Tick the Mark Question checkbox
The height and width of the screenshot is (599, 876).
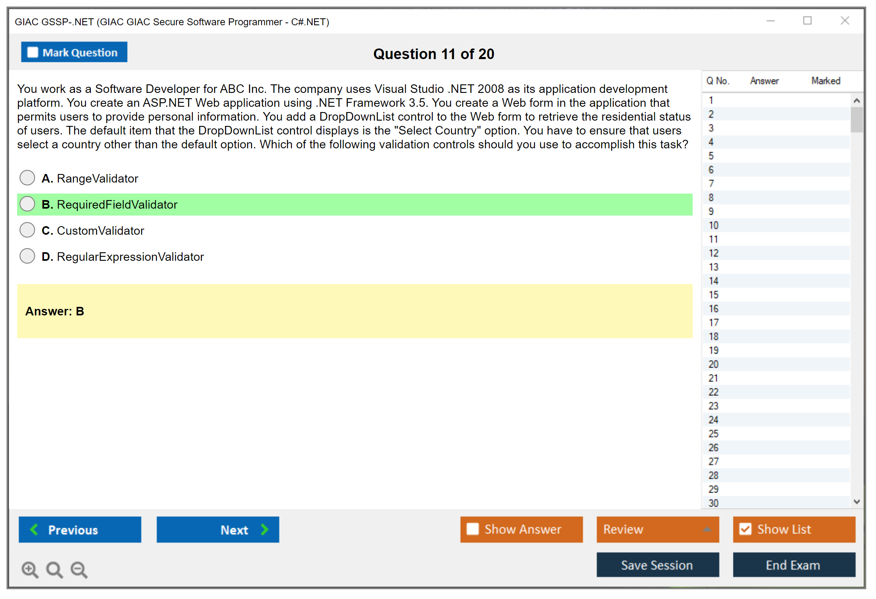[x=33, y=52]
